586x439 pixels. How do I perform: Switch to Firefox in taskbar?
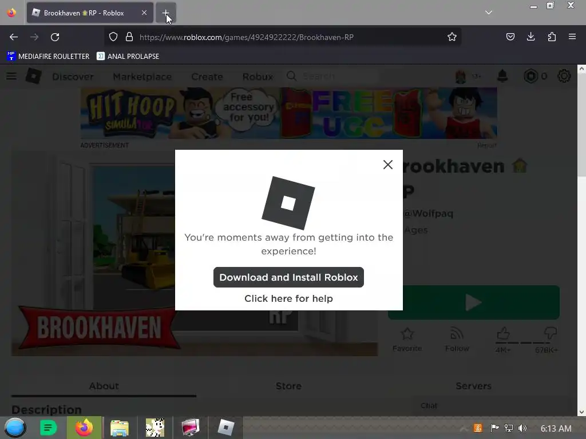coord(84,428)
